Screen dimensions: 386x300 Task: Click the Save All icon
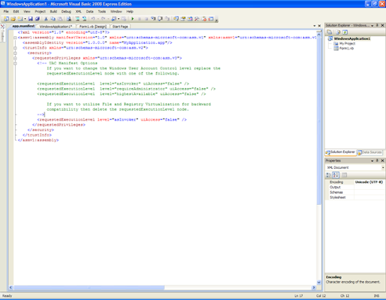[x=38, y=19]
